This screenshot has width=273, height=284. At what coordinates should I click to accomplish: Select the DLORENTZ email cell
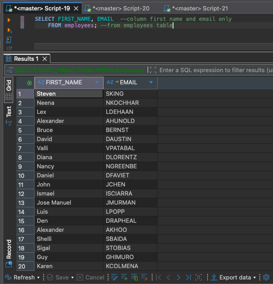click(x=130, y=157)
